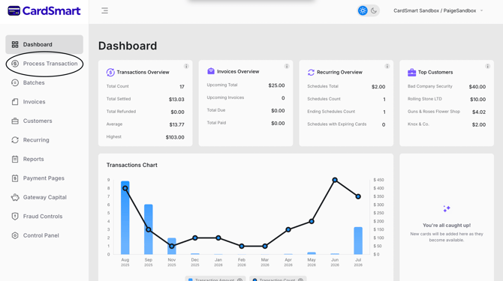Open Recurring in the sidebar
The width and height of the screenshot is (503, 281).
44,140
